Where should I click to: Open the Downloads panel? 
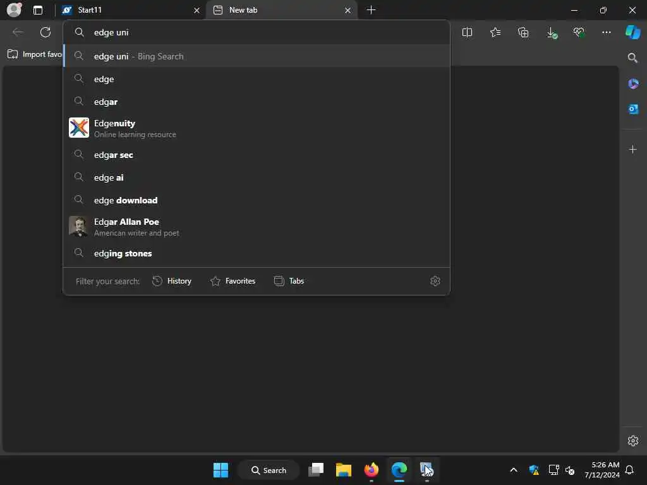click(x=551, y=32)
